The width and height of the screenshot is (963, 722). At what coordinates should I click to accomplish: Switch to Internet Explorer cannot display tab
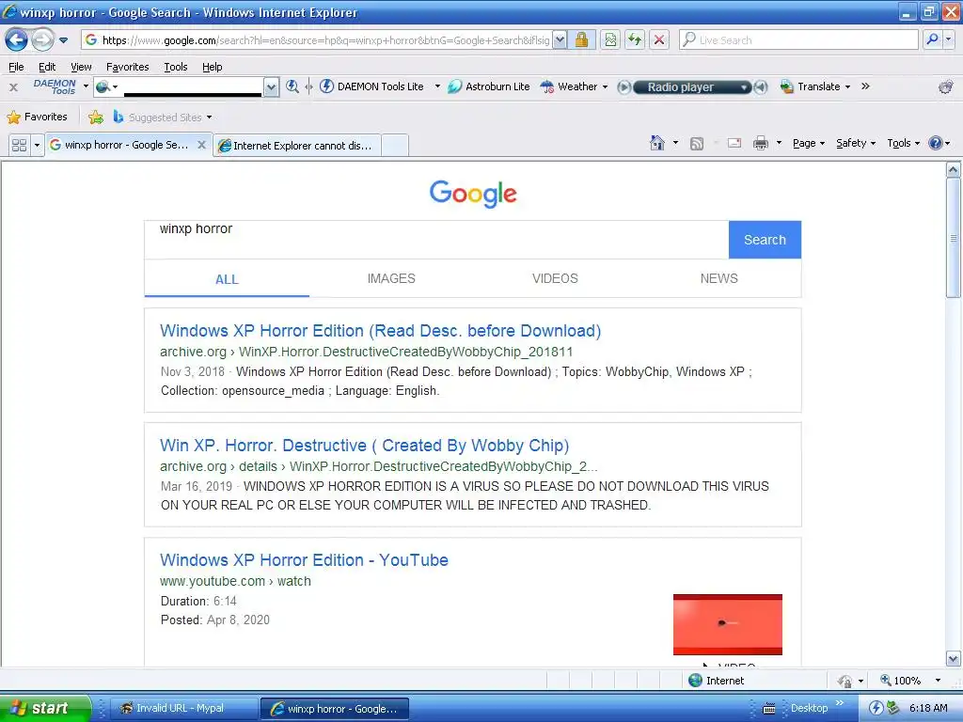click(296, 146)
